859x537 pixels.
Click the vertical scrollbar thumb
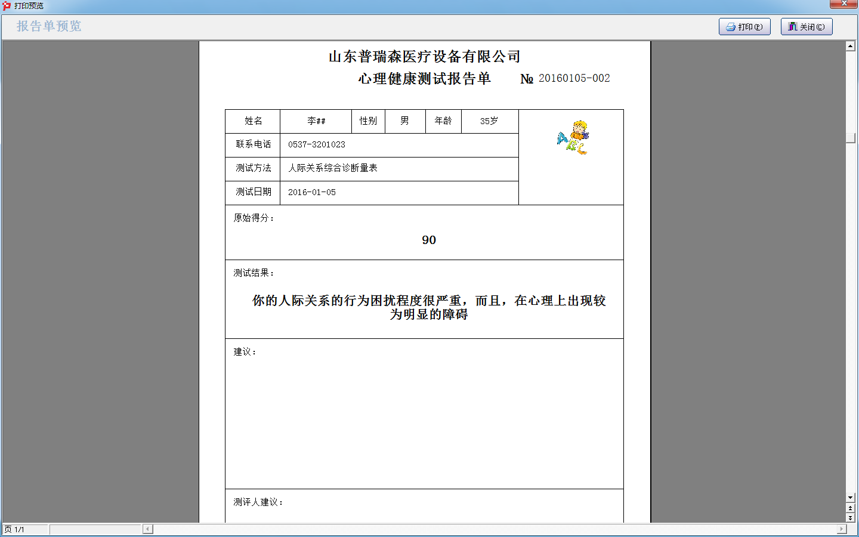851,138
